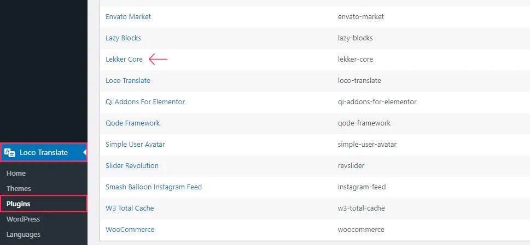The width and height of the screenshot is (530, 245).
Task: Click the WooCommerce plugin link
Action: [x=130, y=230]
